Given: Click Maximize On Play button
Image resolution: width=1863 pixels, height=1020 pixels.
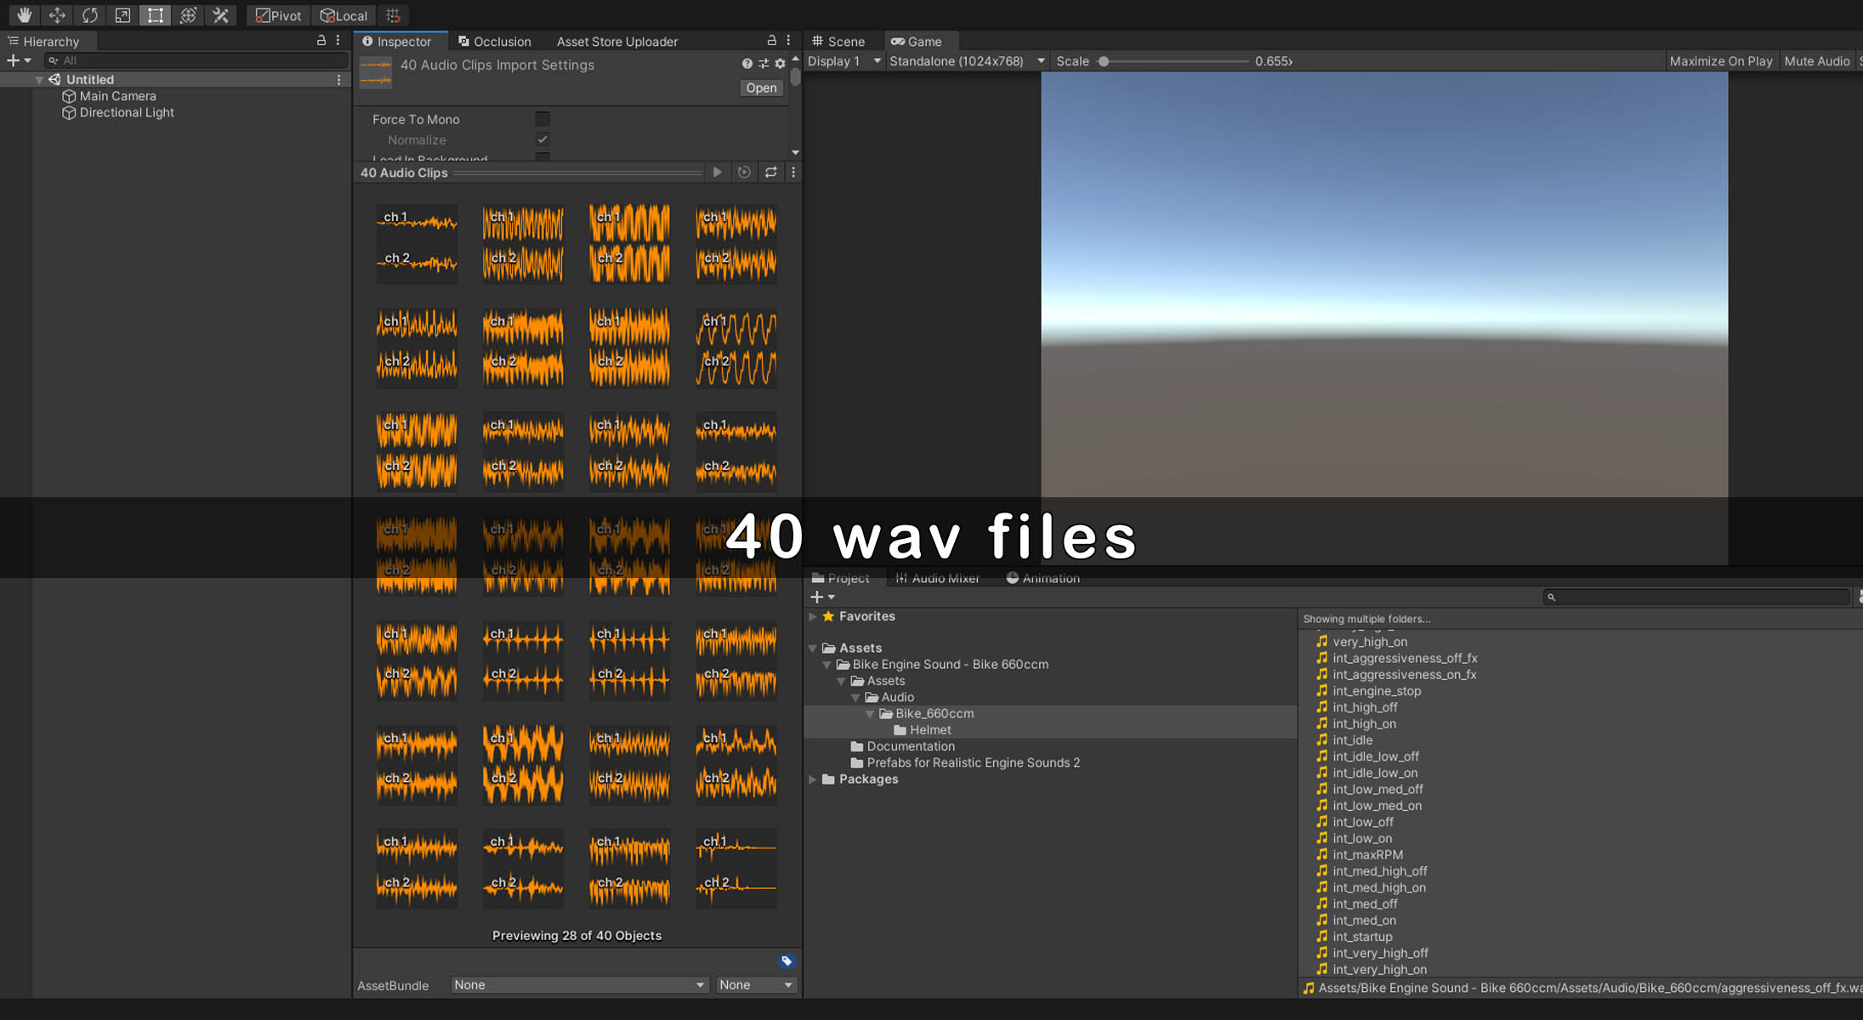Looking at the screenshot, I should point(1720,61).
